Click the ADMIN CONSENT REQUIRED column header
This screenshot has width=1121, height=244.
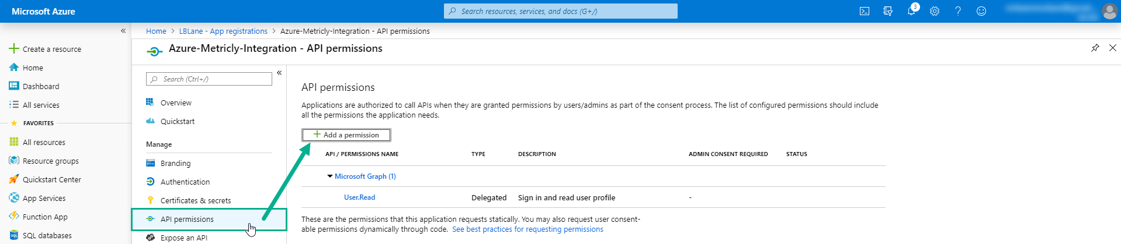pyautogui.click(x=728, y=154)
